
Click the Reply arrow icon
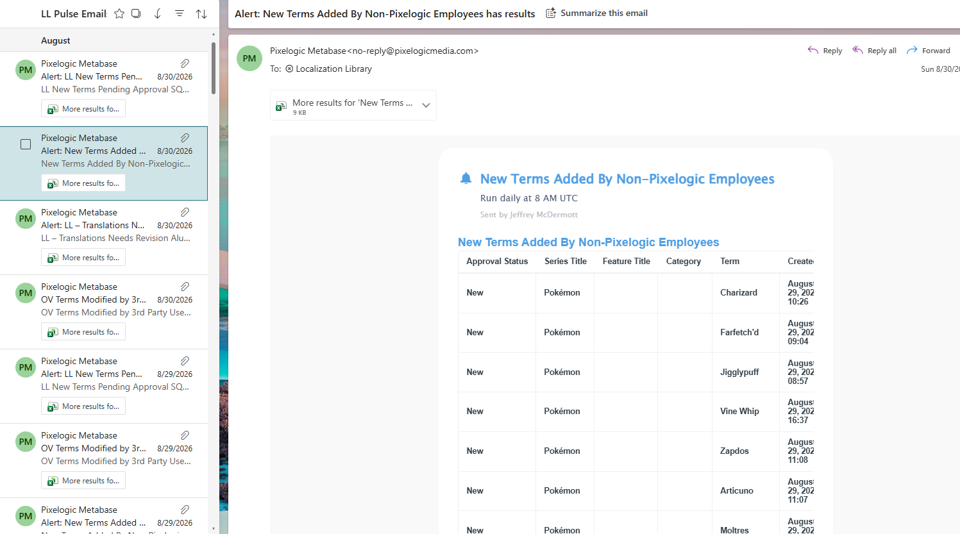pyautogui.click(x=813, y=50)
